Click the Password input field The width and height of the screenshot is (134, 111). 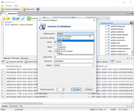pyautogui.click(x=74, y=61)
